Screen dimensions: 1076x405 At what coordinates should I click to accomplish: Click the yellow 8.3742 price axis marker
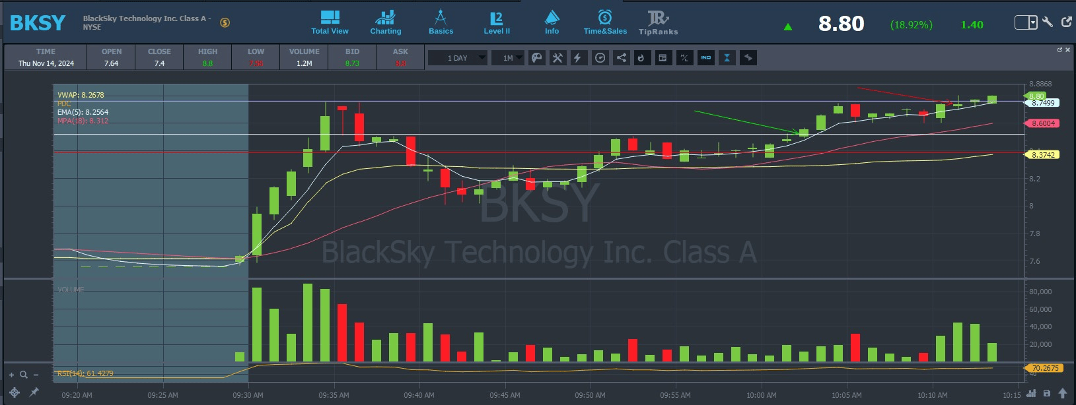pyautogui.click(x=1043, y=155)
